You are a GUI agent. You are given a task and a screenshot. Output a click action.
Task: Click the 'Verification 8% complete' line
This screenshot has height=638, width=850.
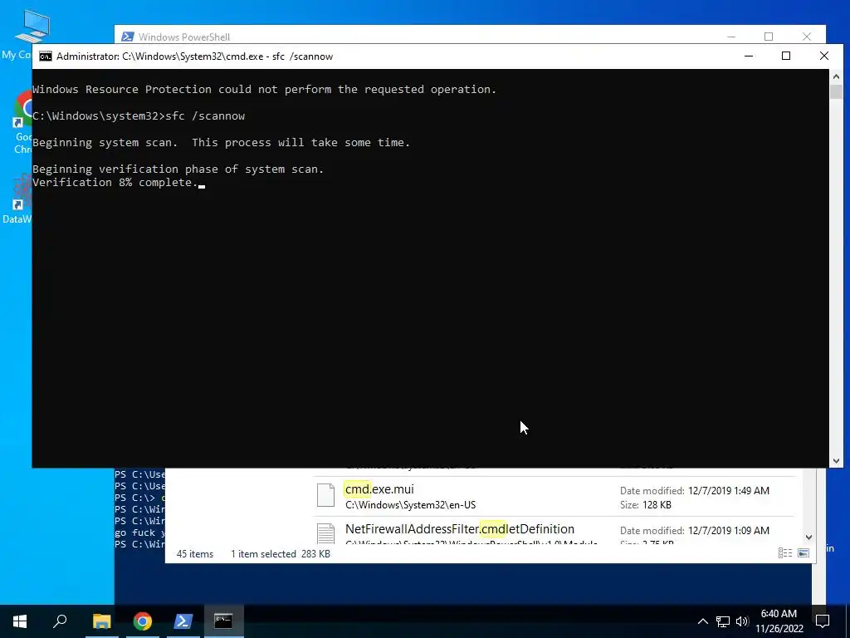point(115,182)
